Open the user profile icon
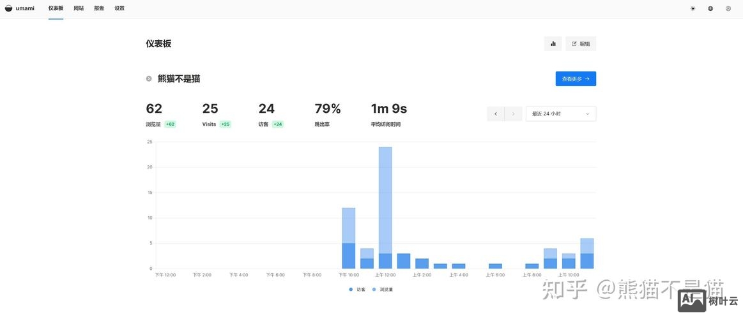 [x=728, y=9]
